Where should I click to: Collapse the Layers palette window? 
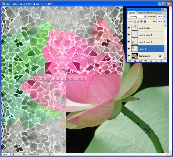[162, 10]
